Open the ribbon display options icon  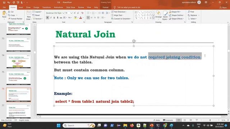pos(206,3)
